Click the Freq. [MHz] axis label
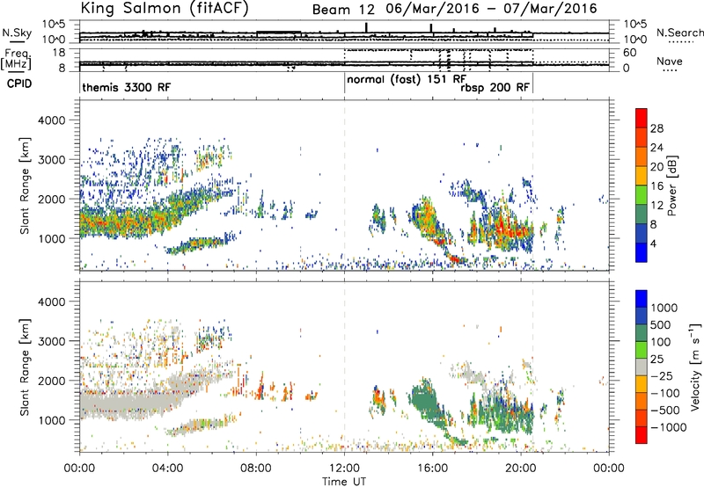The width and height of the screenshot is (704, 487). (x=16, y=60)
